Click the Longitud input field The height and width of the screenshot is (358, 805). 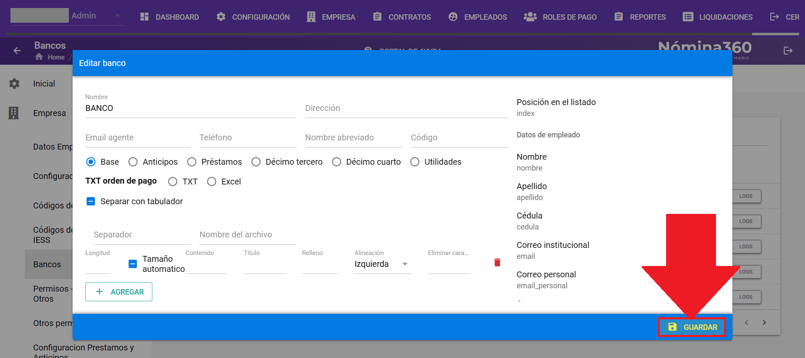98,265
